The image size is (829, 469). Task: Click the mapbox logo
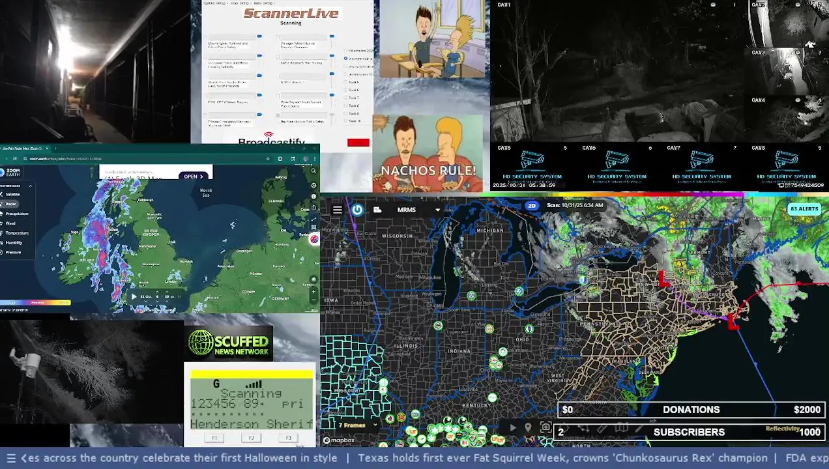click(x=339, y=440)
